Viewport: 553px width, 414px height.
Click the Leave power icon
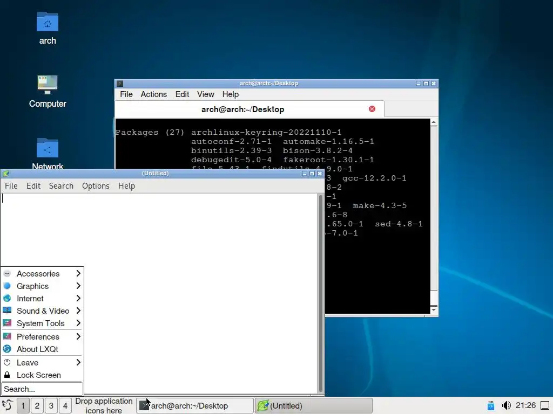point(7,362)
